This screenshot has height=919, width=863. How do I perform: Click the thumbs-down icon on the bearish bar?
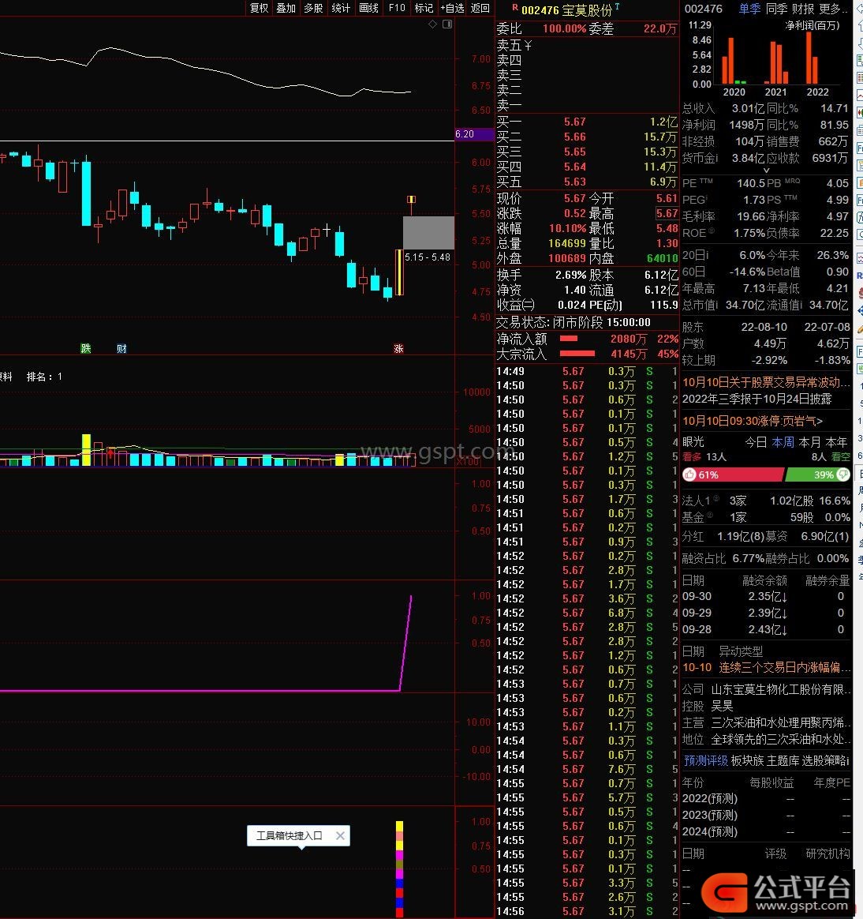coord(842,475)
